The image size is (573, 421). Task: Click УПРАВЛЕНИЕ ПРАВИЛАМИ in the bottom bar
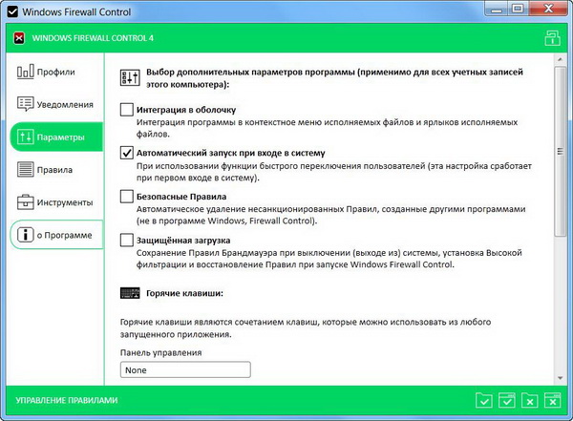[63, 400]
